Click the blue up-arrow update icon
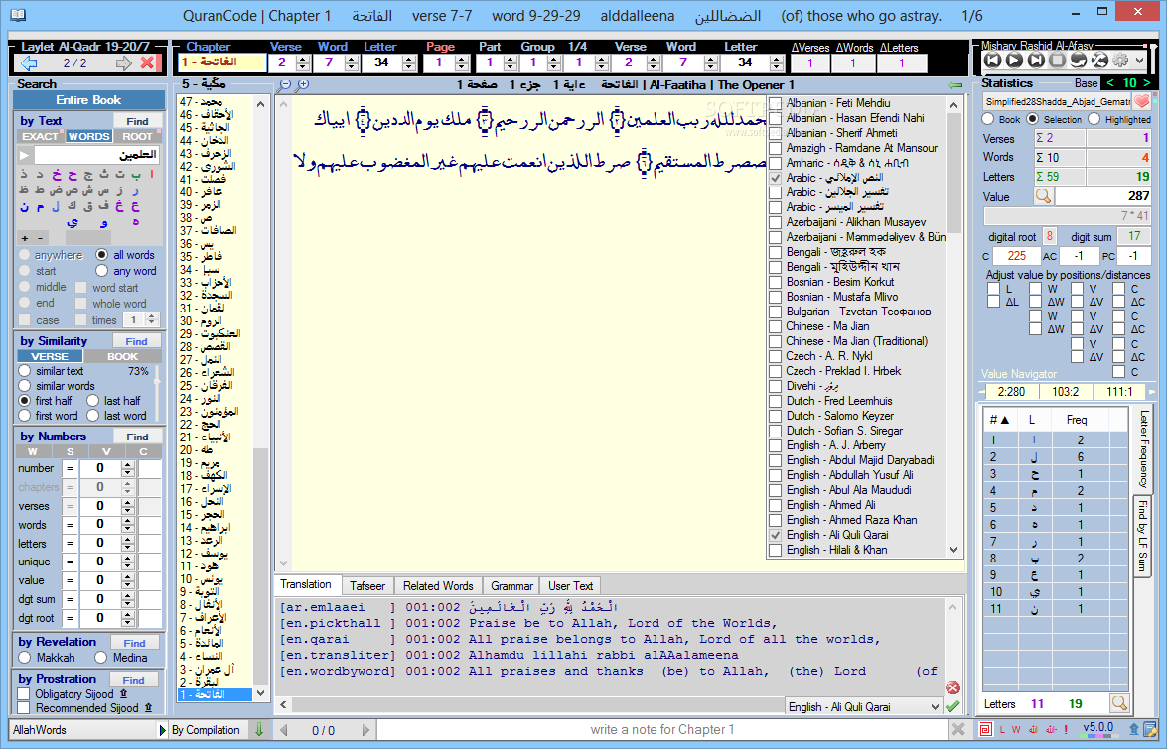 click(x=1134, y=730)
